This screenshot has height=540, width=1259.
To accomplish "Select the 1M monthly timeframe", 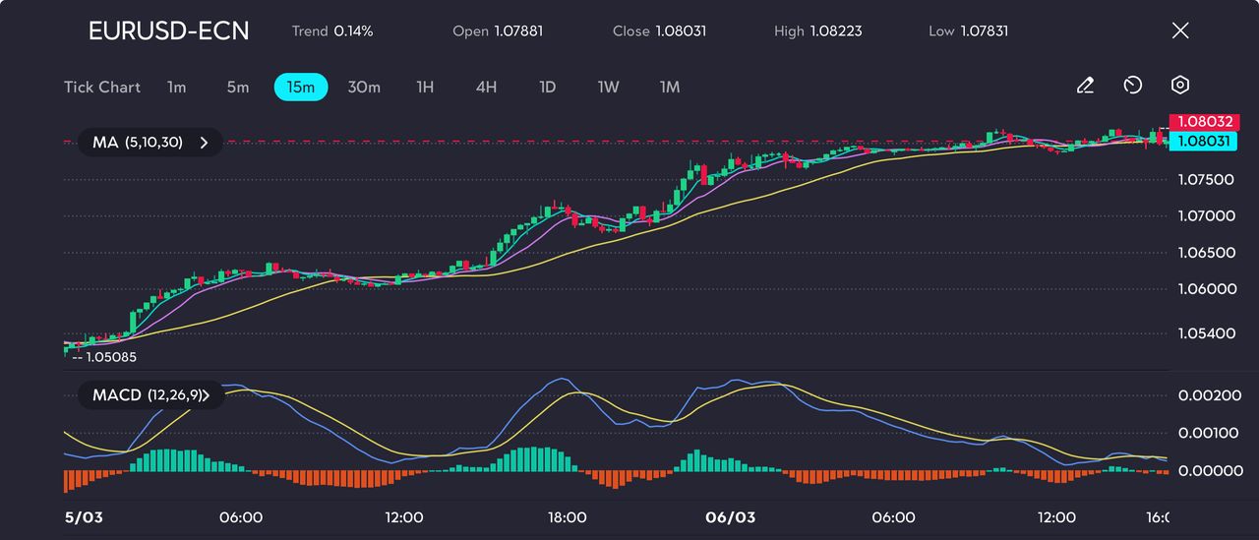I will (x=670, y=88).
